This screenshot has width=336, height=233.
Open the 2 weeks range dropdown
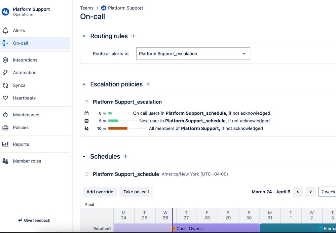pyautogui.click(x=327, y=192)
